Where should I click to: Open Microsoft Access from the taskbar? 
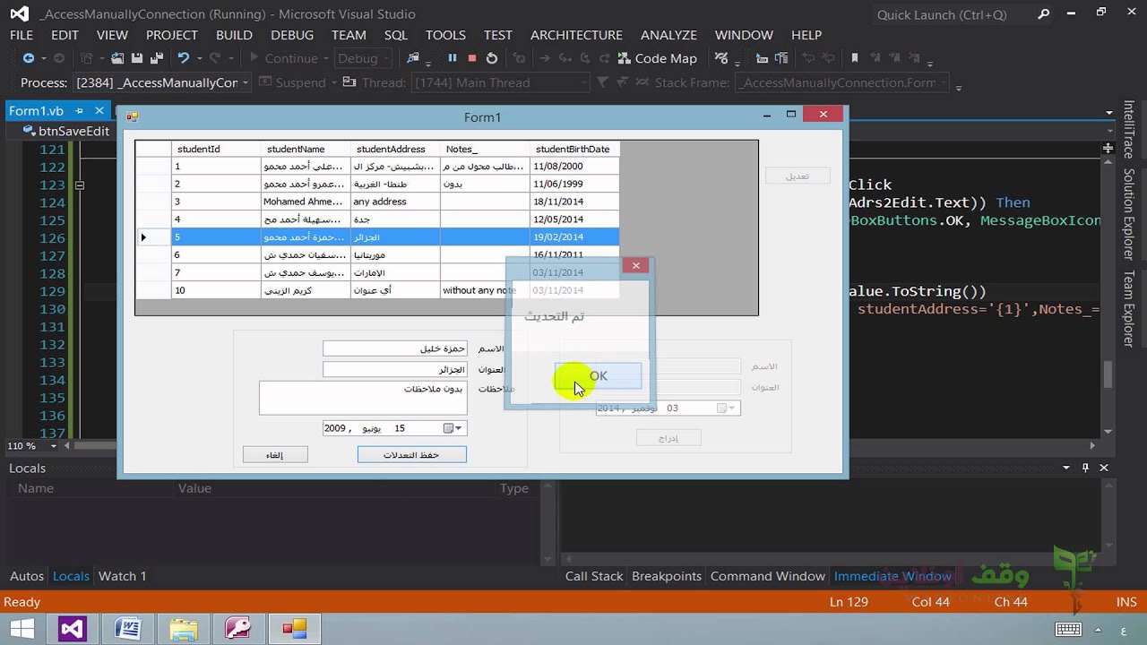[x=238, y=628]
